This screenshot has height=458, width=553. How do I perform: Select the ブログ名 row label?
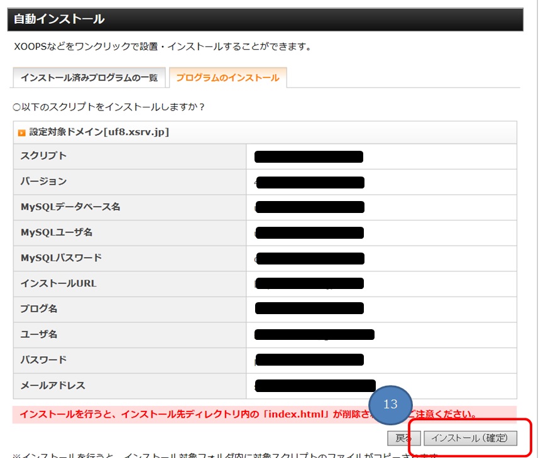[x=39, y=309]
